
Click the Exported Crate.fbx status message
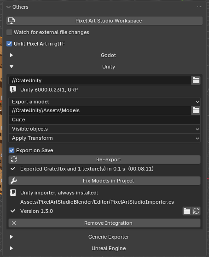(87, 169)
